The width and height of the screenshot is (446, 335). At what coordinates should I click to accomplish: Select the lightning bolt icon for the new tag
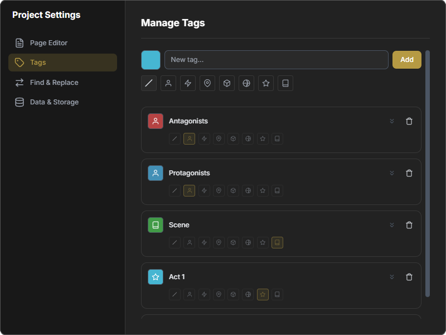188,83
